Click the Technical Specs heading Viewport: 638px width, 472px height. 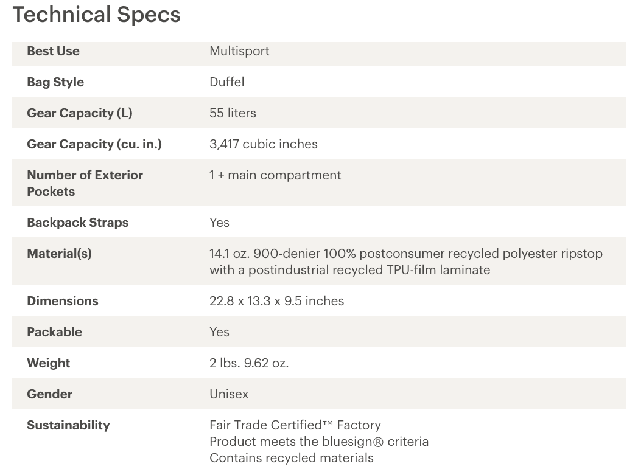(x=96, y=15)
